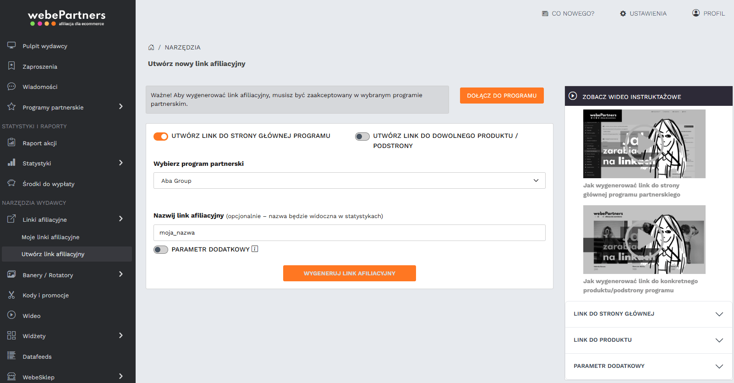The height and width of the screenshot is (383, 734).
Task: Expand the Parametr dodatkowy accordion
Action: pyautogui.click(x=649, y=366)
